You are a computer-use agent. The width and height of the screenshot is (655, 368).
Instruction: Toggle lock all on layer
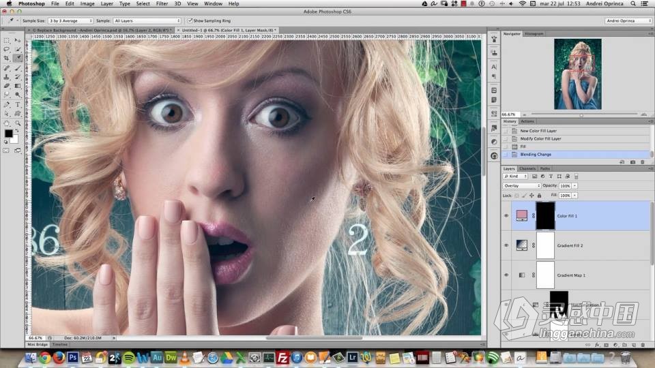tap(539, 196)
